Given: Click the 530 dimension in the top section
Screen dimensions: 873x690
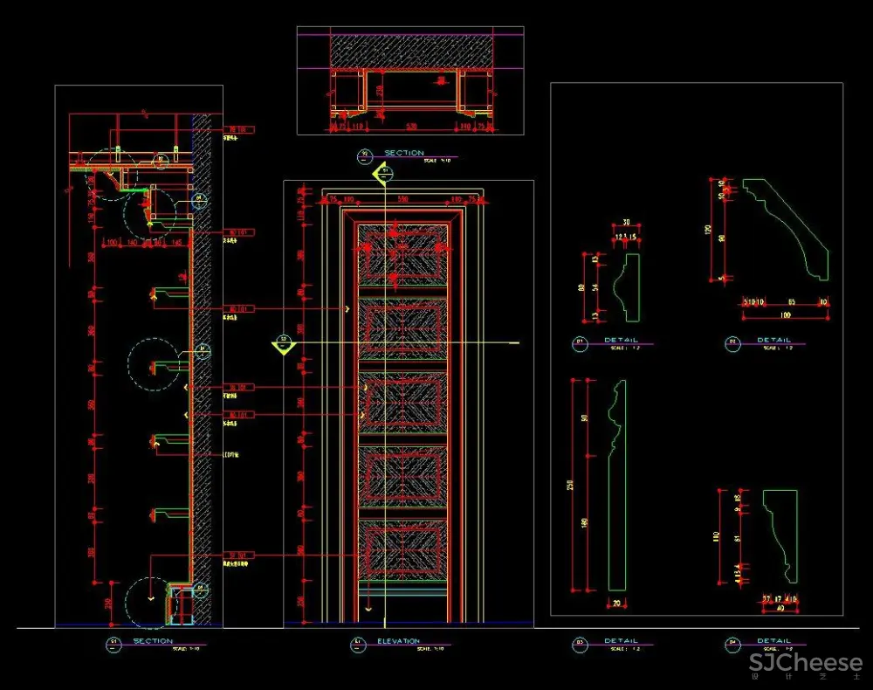Looking at the screenshot, I should click(x=403, y=128).
